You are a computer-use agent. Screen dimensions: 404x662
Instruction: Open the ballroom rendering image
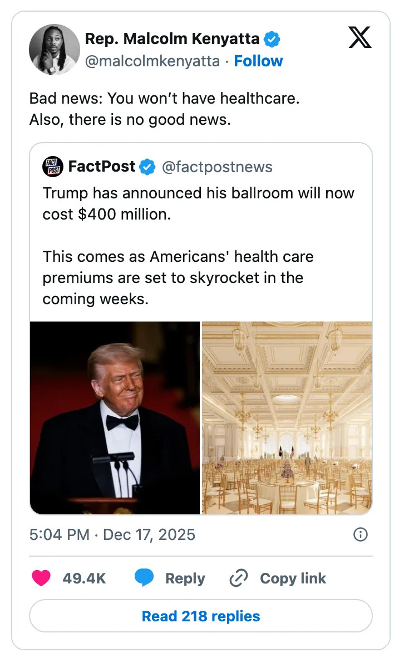tap(287, 417)
